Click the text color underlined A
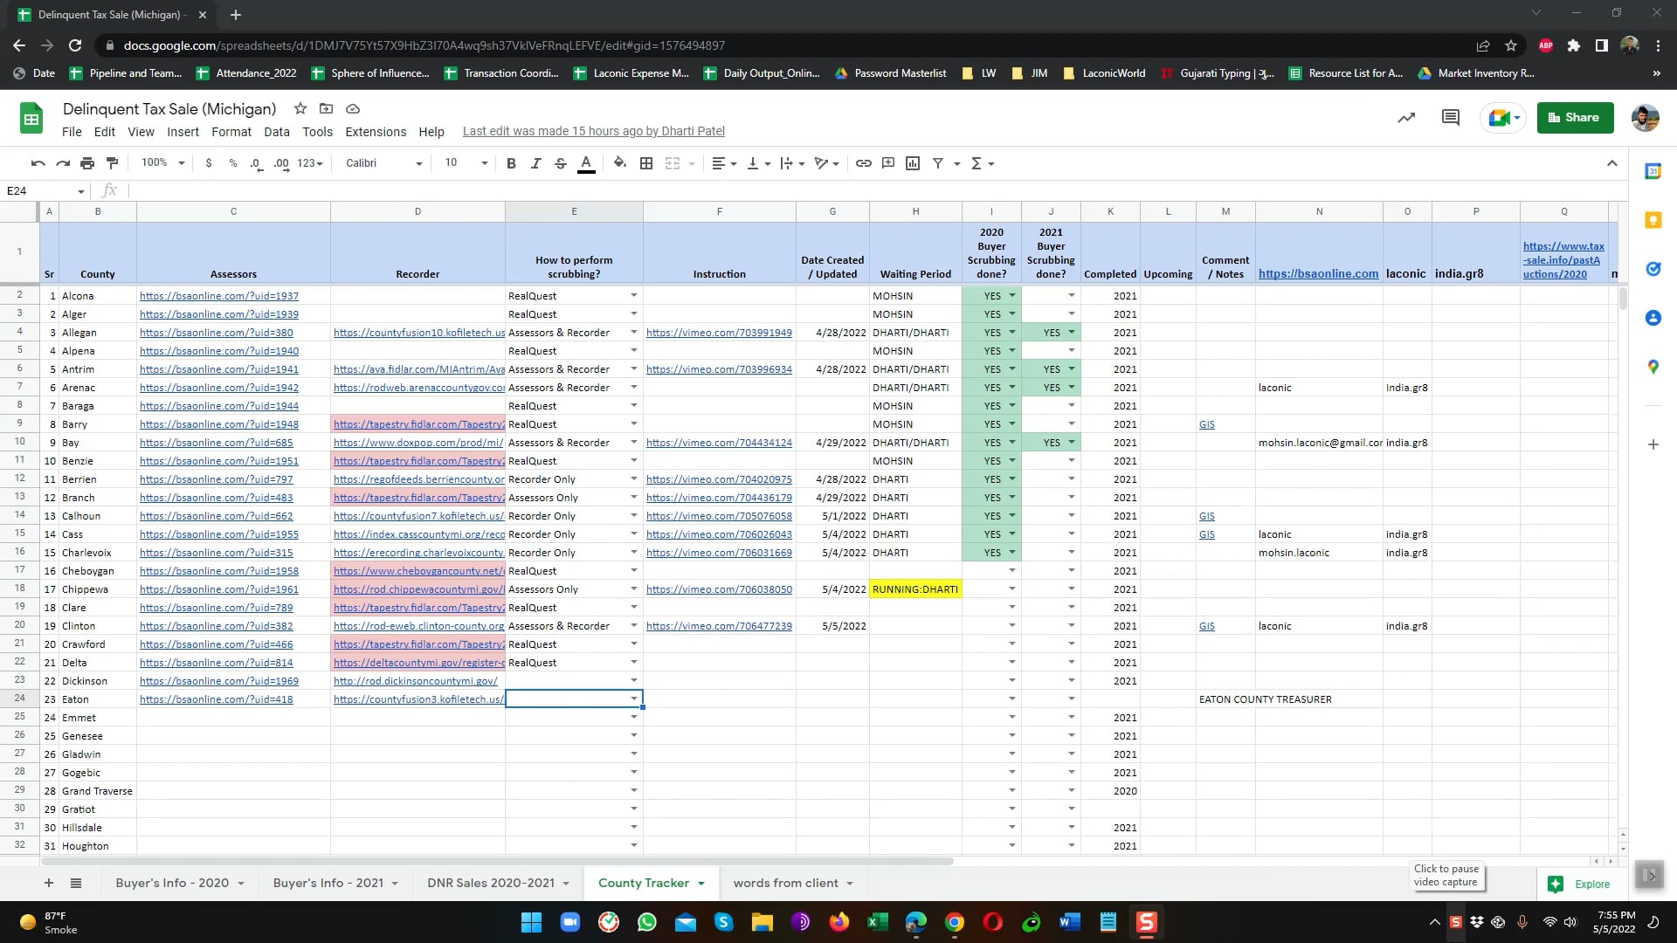The width and height of the screenshot is (1677, 943). [x=586, y=163]
